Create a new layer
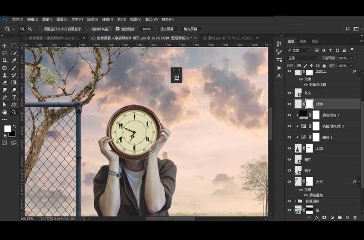This screenshot has width=364, height=240. pos(347,218)
